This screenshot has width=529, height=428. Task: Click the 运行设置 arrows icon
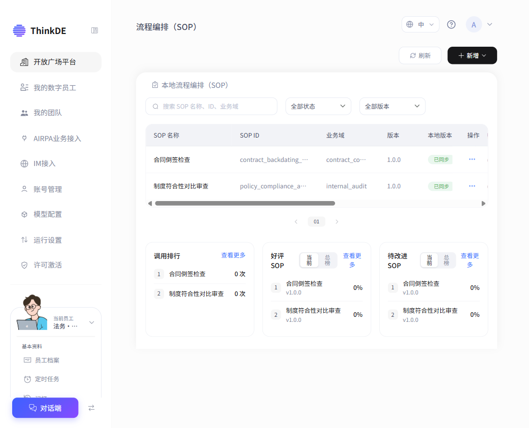[x=24, y=240]
